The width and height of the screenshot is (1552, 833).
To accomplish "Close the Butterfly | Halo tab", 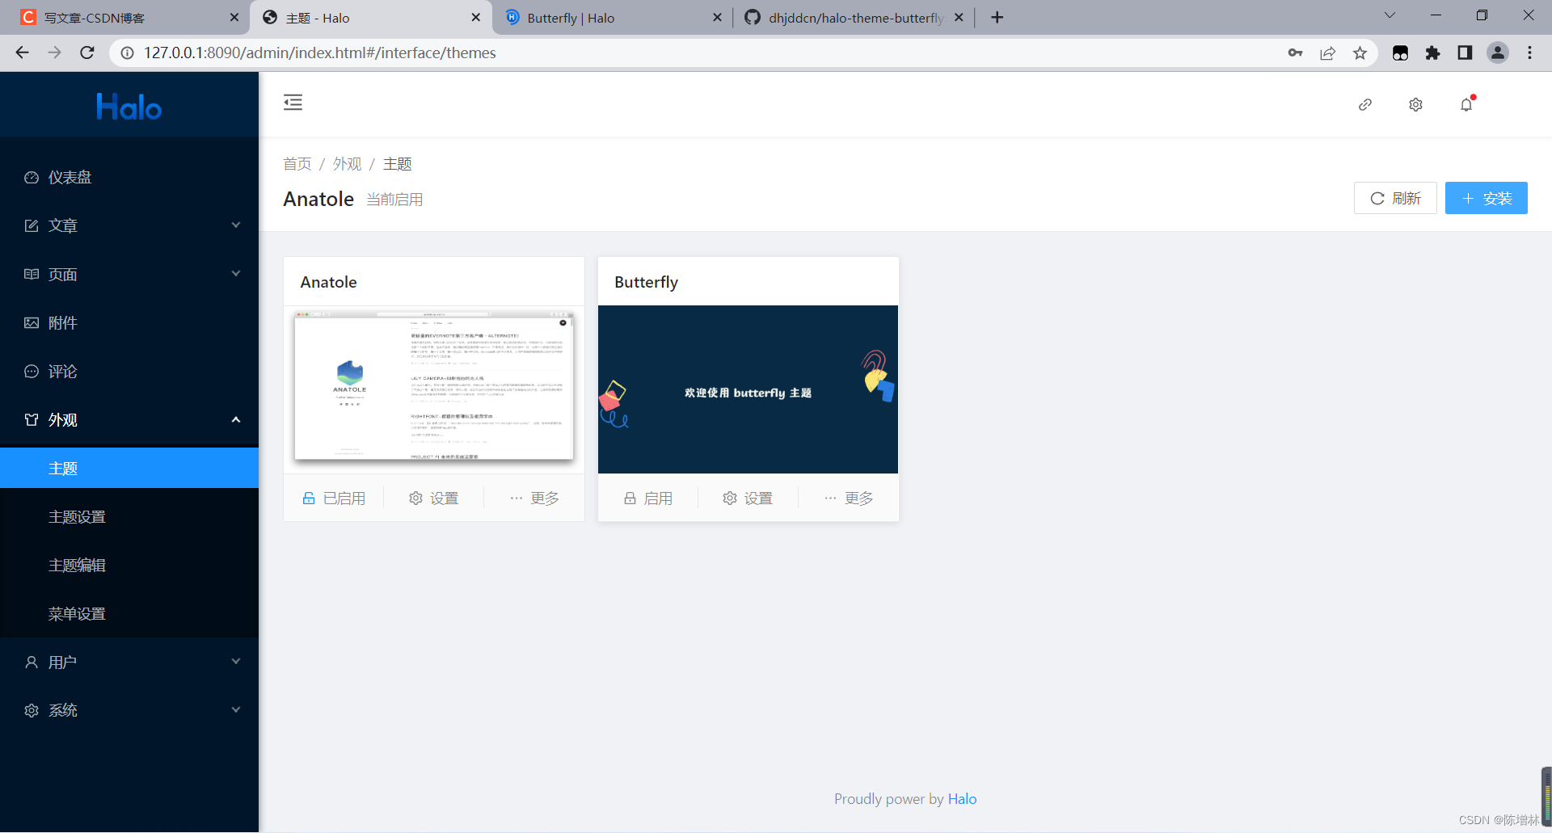I will coord(717,18).
